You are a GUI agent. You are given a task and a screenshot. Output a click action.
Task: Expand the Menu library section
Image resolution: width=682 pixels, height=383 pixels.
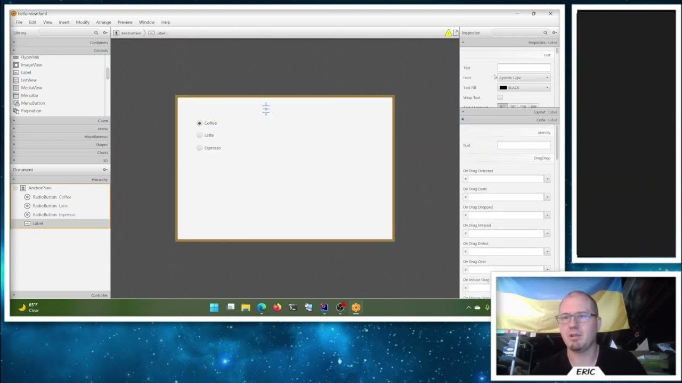pos(60,129)
